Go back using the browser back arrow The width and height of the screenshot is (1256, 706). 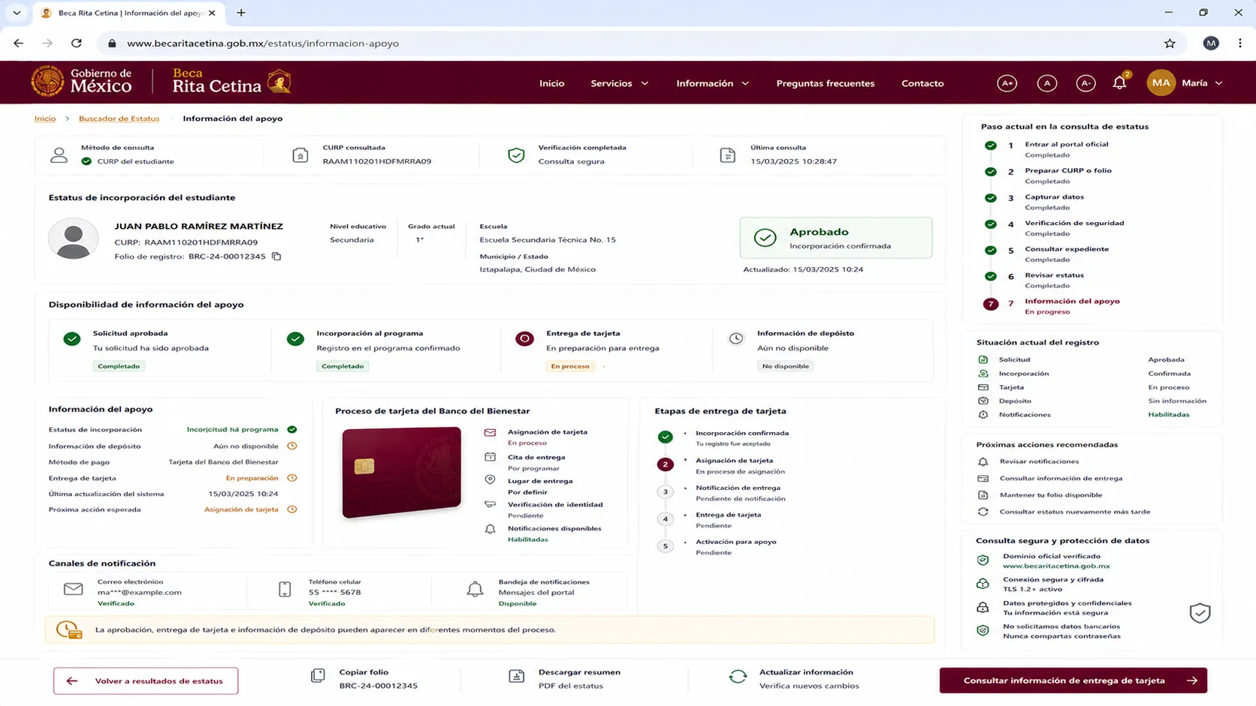pyautogui.click(x=18, y=44)
